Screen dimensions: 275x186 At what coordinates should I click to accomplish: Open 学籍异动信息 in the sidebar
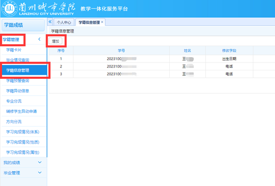[24, 91]
